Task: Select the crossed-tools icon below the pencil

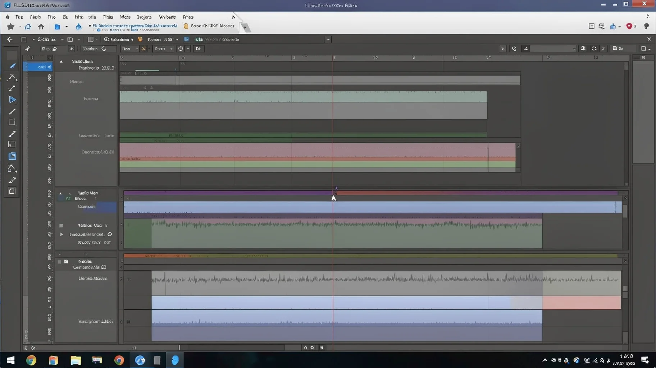Action: (12, 77)
